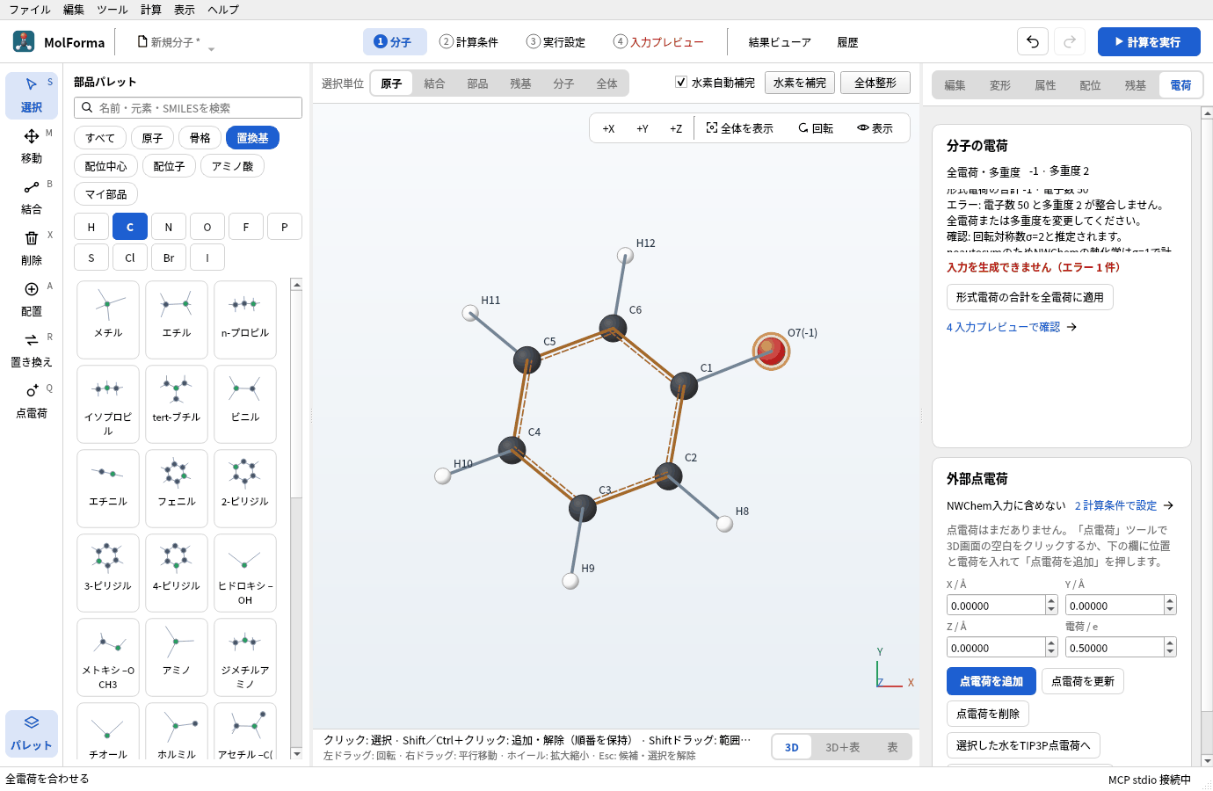Select the 選択 pointer tool

[32, 95]
